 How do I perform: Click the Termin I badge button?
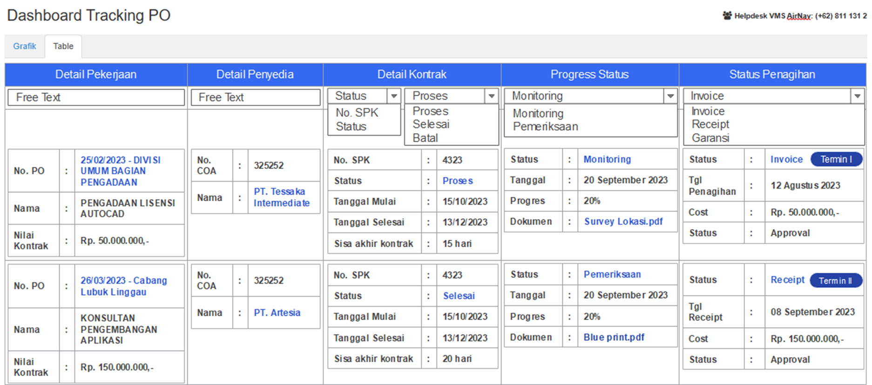tap(836, 159)
